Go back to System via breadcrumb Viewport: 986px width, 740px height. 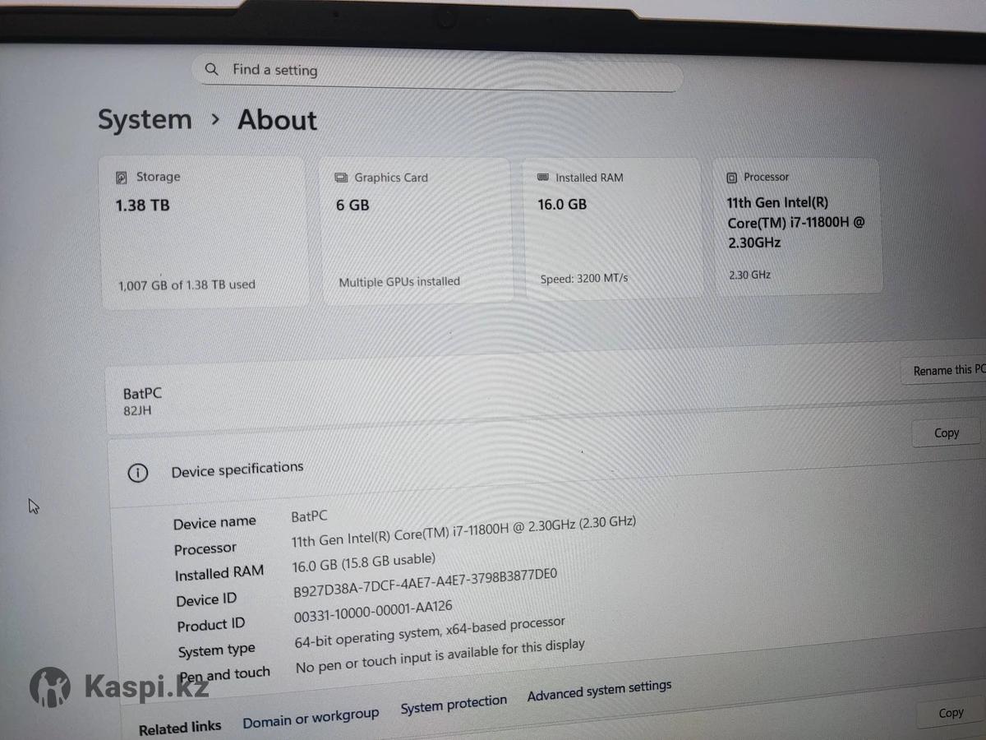coord(145,119)
